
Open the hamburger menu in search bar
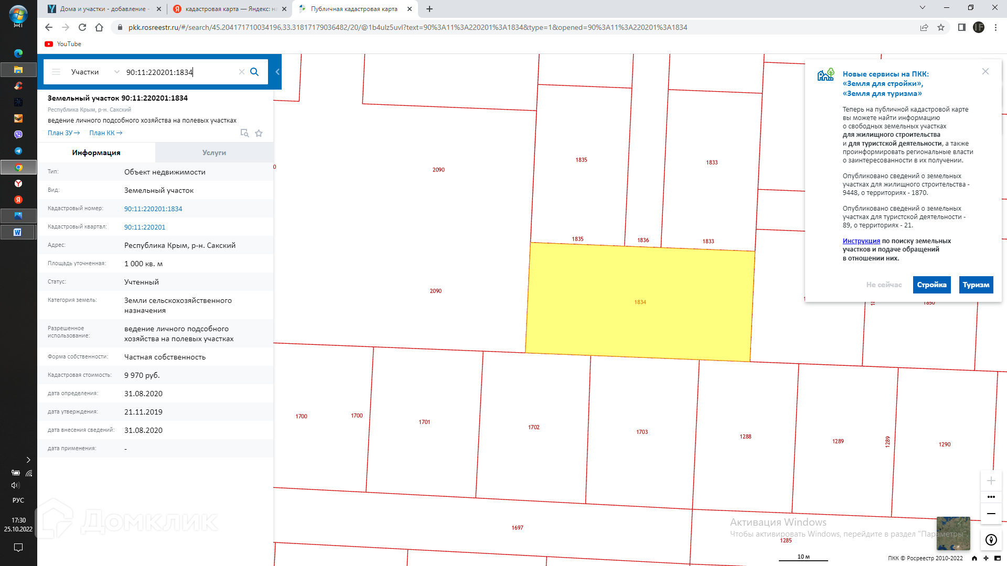(56, 72)
